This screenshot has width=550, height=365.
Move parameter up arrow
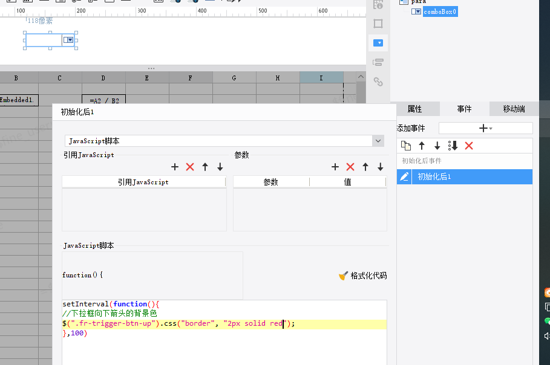tap(365, 167)
